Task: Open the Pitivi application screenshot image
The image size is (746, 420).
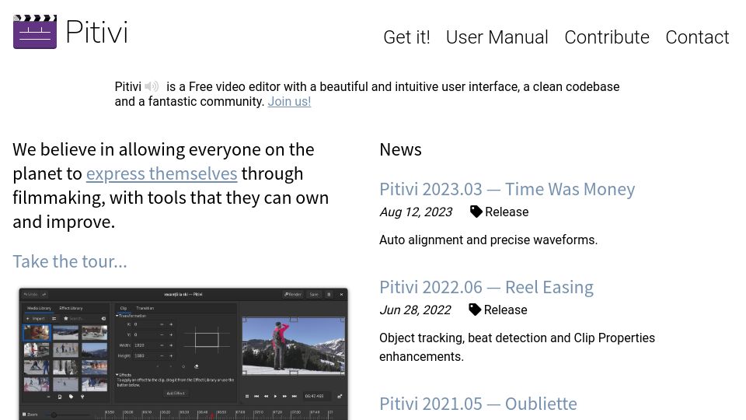Action: point(183,354)
